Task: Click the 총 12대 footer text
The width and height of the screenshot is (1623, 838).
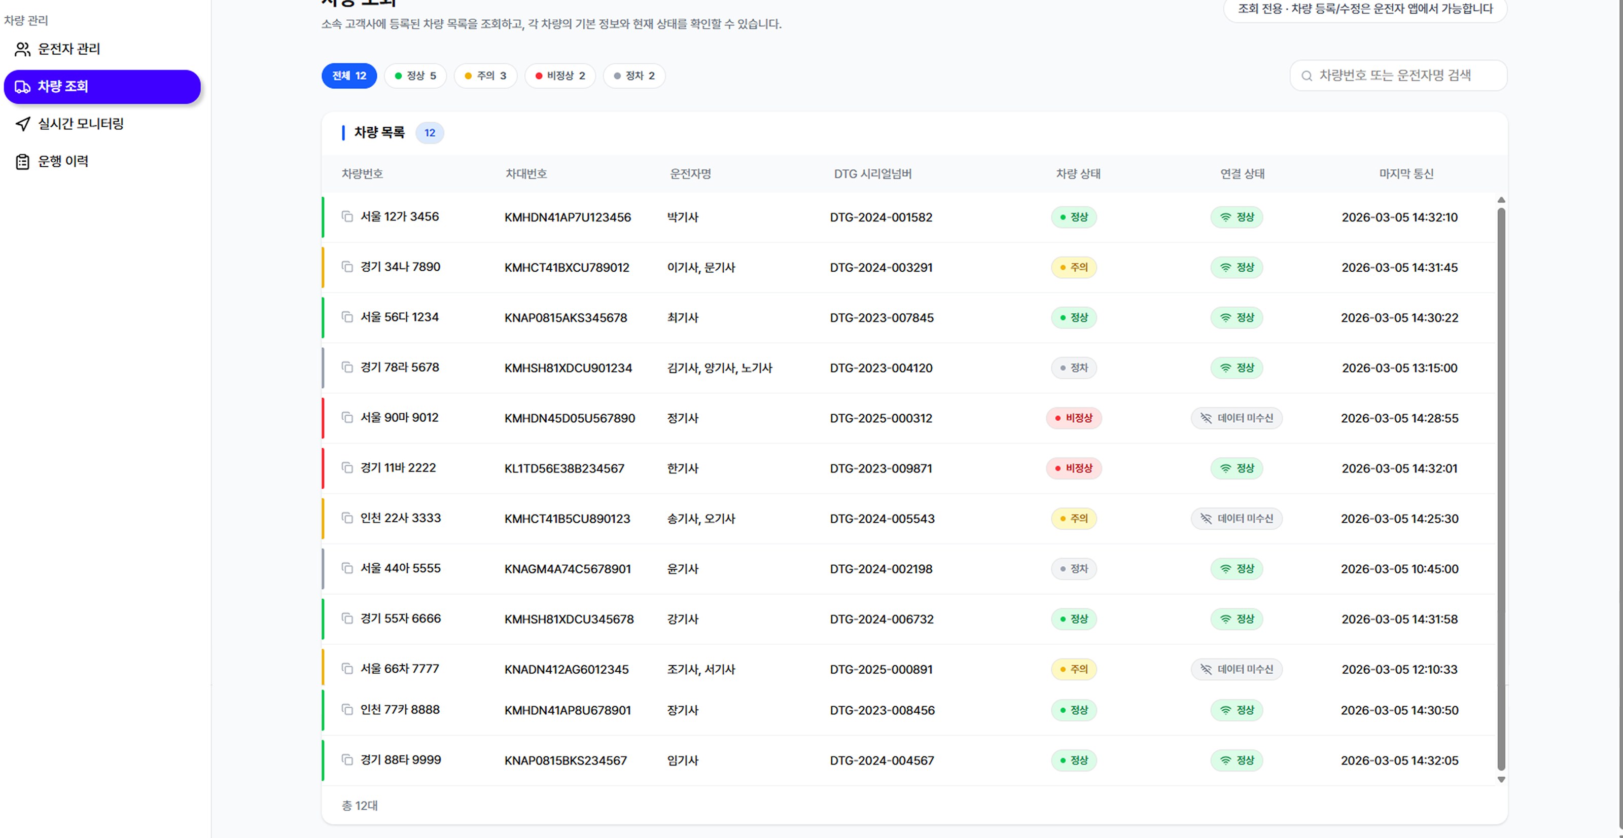Action: pyautogui.click(x=360, y=806)
